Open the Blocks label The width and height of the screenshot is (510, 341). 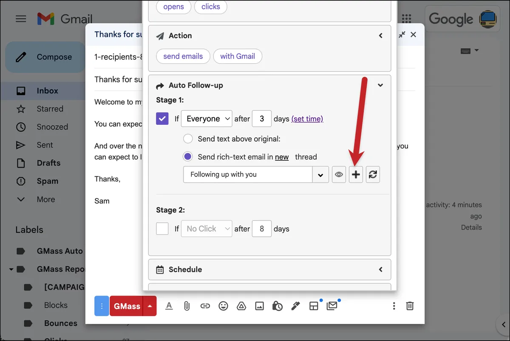coord(56,305)
